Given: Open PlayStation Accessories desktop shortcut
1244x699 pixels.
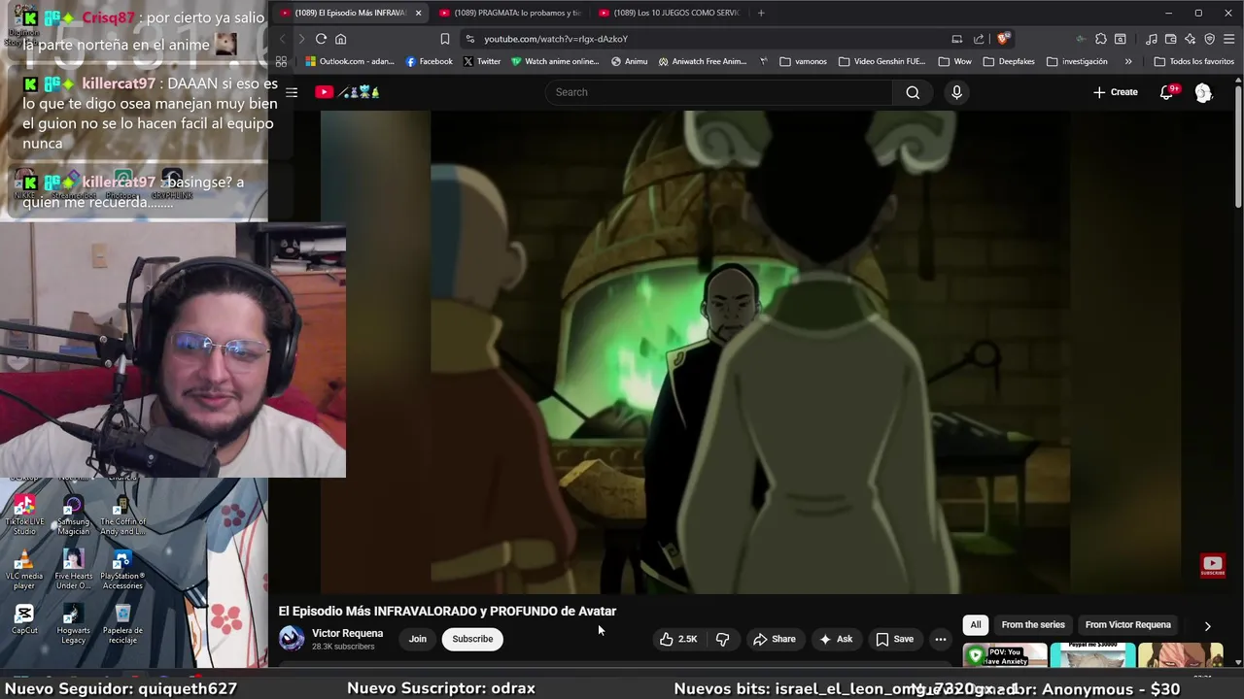Looking at the screenshot, I should (122, 570).
